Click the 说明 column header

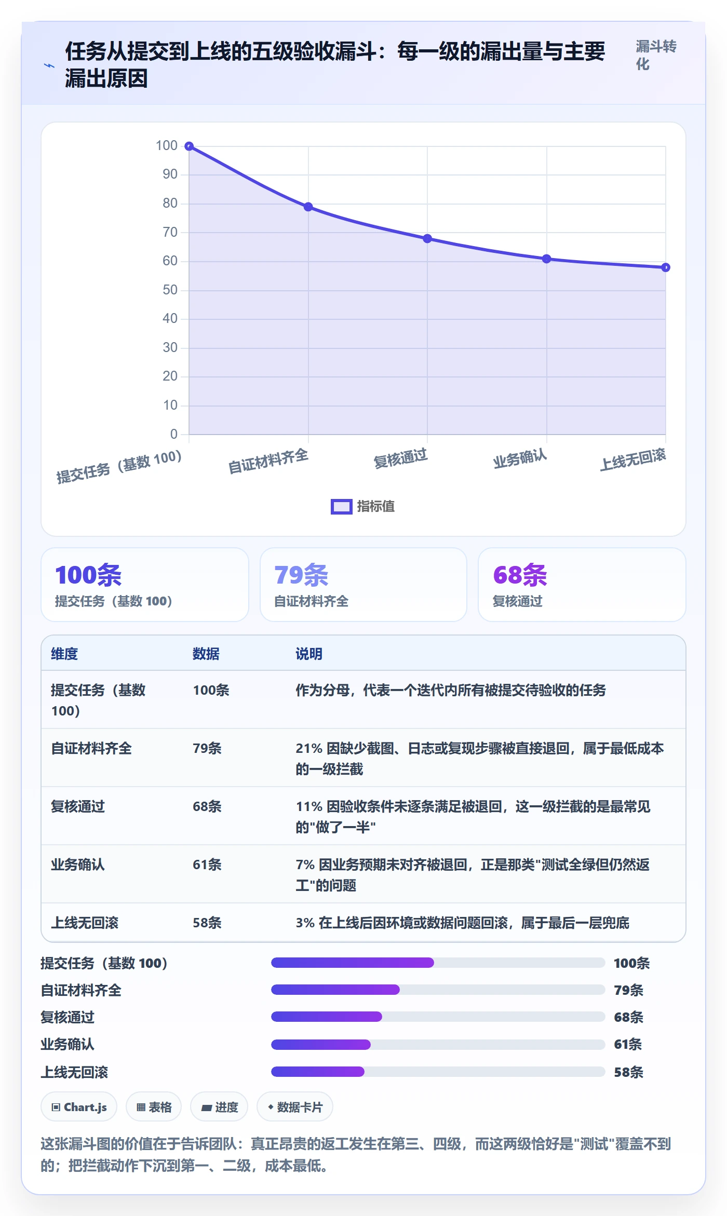(309, 654)
